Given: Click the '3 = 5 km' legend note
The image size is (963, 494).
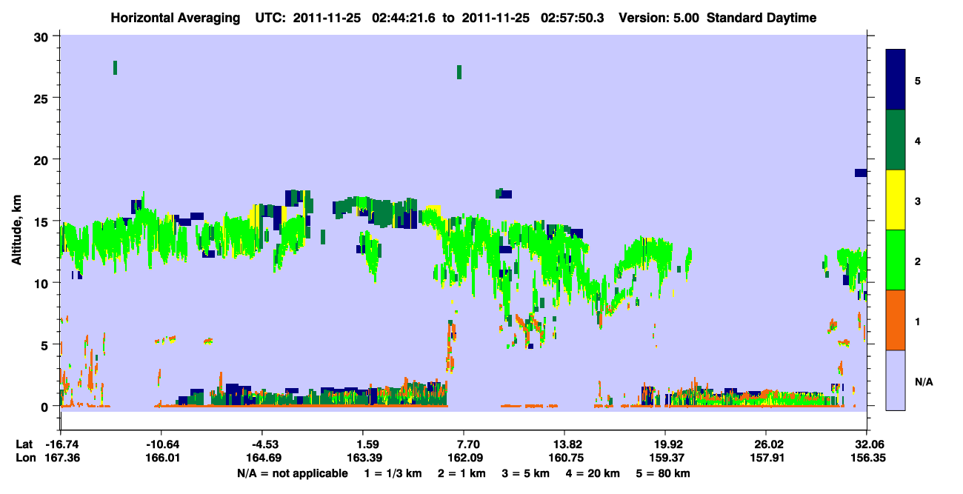Looking at the screenshot, I should coord(526,473).
